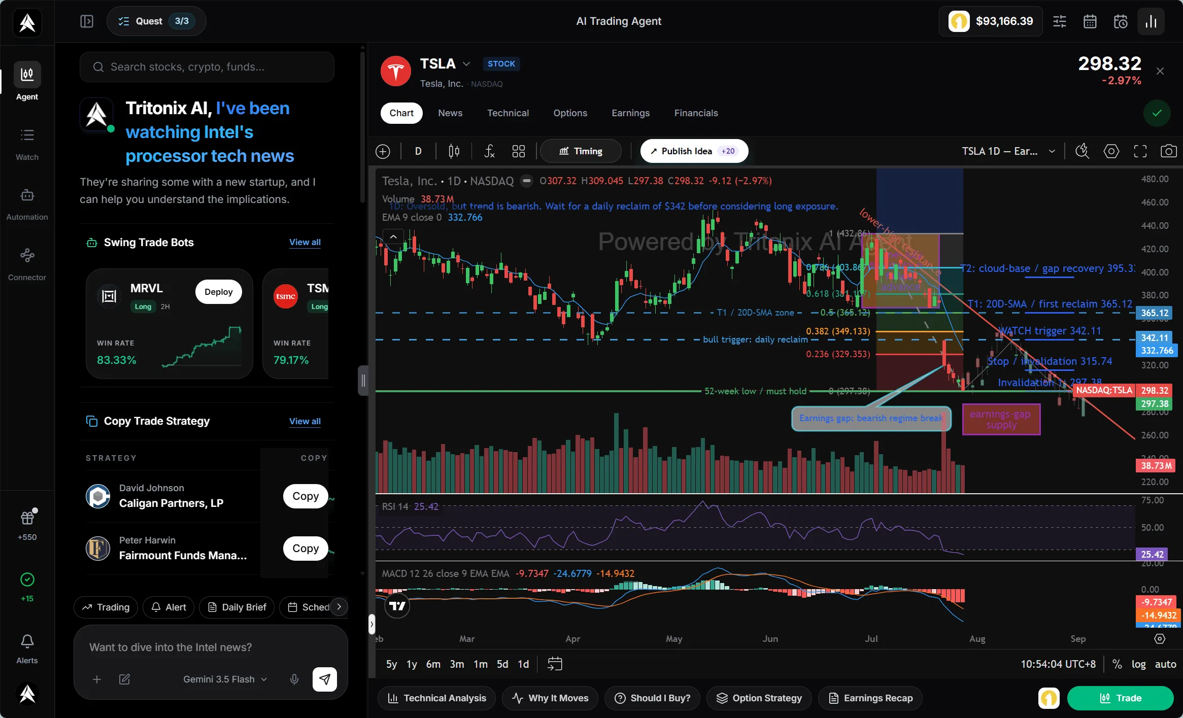Open the D interval dropdown

pos(418,151)
